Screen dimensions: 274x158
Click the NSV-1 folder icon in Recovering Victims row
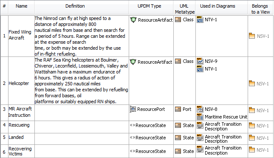point(252,150)
